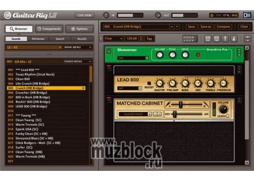Enable LEARN on Matched Cabinet
The width and height of the screenshot is (254, 181).
[228, 116]
